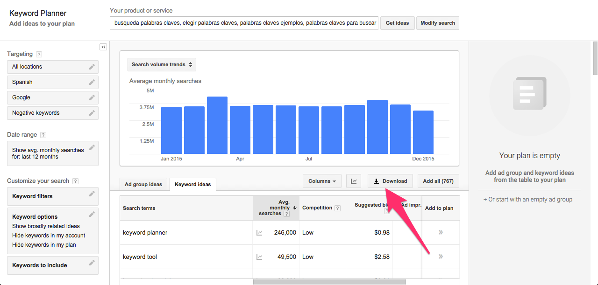Click the product or service search field

click(244, 23)
